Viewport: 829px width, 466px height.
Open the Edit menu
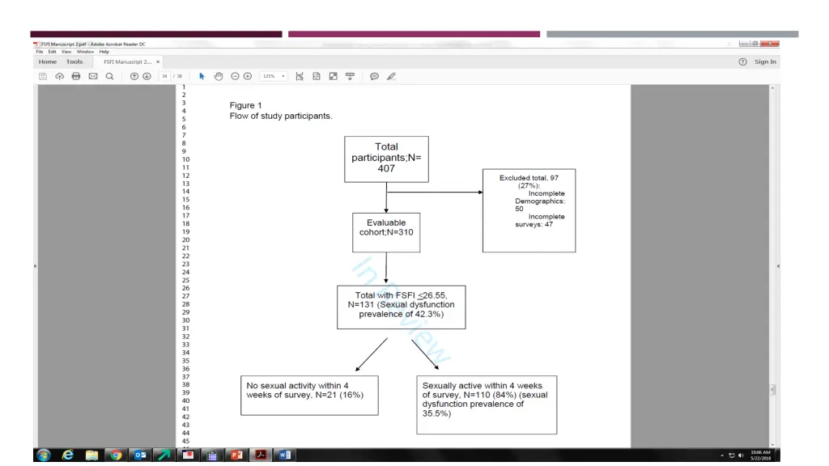tap(52, 52)
